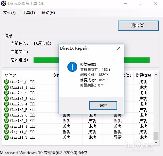Click the 确定 button in DirectX Repair dialog
This screenshot has height=156, width=163.
pos(103,105)
